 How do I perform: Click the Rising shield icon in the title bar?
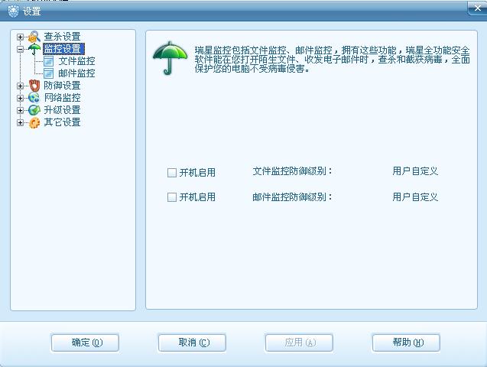coord(13,11)
